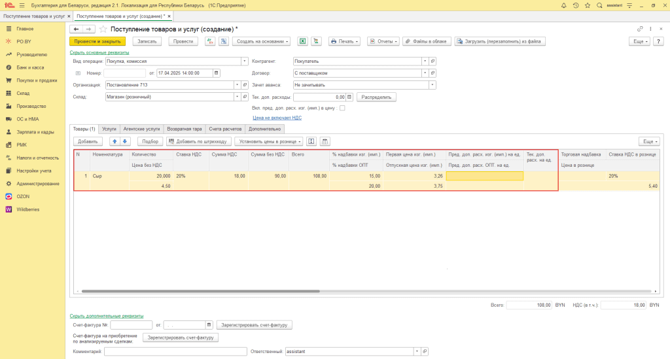Open the Отчеты dropdown button

[383, 41]
